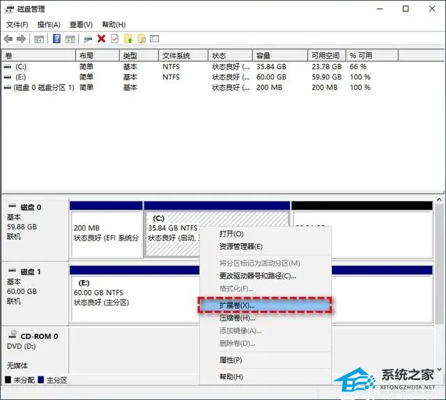Choose 打开(O) in the context menu

[266, 234]
